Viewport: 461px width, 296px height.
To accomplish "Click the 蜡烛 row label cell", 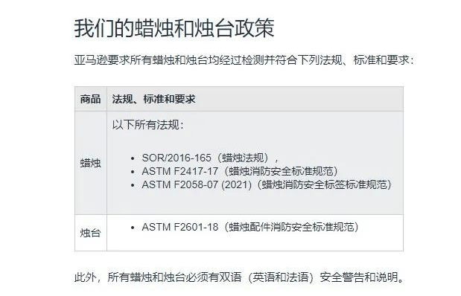I will tap(91, 163).
